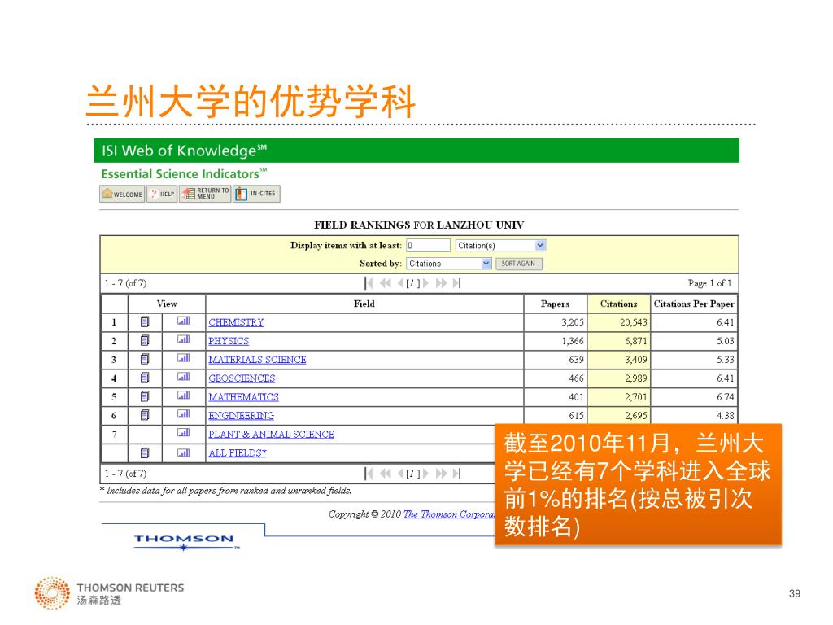Screen dimensions: 833x625
Task: Open the In-Cites button
Action: point(256,194)
